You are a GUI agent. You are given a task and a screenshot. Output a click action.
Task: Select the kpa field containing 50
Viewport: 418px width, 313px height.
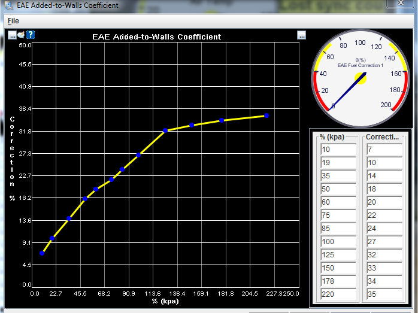point(338,189)
